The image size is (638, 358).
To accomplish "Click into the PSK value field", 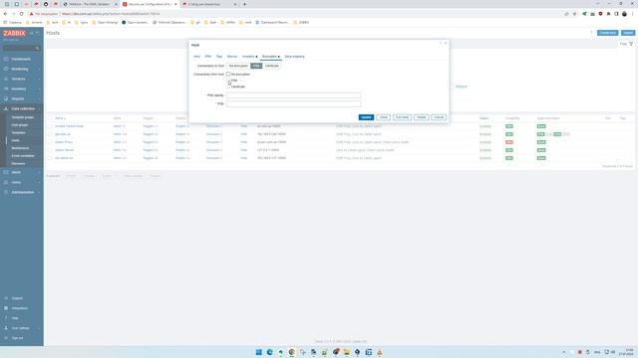I will click(293, 103).
